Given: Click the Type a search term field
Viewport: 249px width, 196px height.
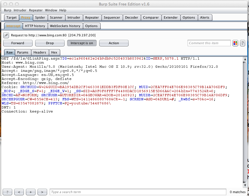Looking at the screenshot, I should [x=138, y=192].
